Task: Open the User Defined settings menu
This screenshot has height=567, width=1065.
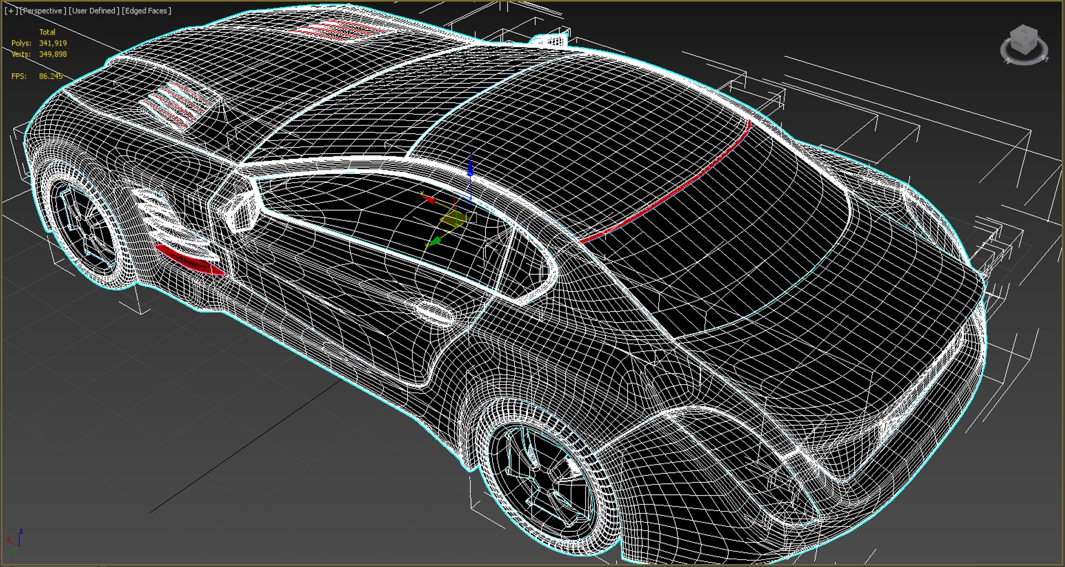Action: (93, 11)
